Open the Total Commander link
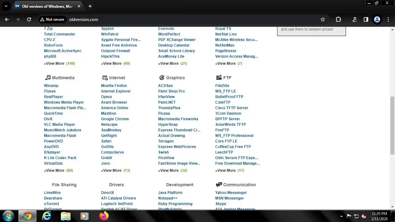 (x=60, y=34)
